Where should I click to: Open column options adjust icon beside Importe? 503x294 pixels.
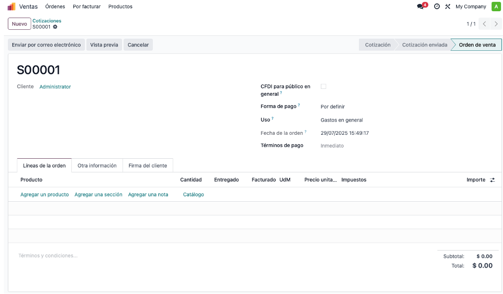(x=492, y=180)
